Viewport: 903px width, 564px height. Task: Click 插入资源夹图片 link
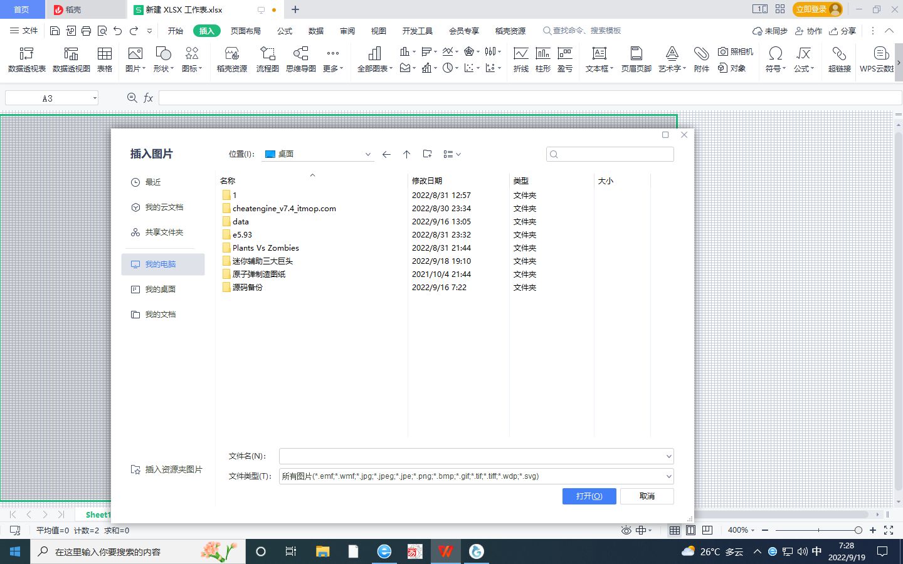coord(167,469)
